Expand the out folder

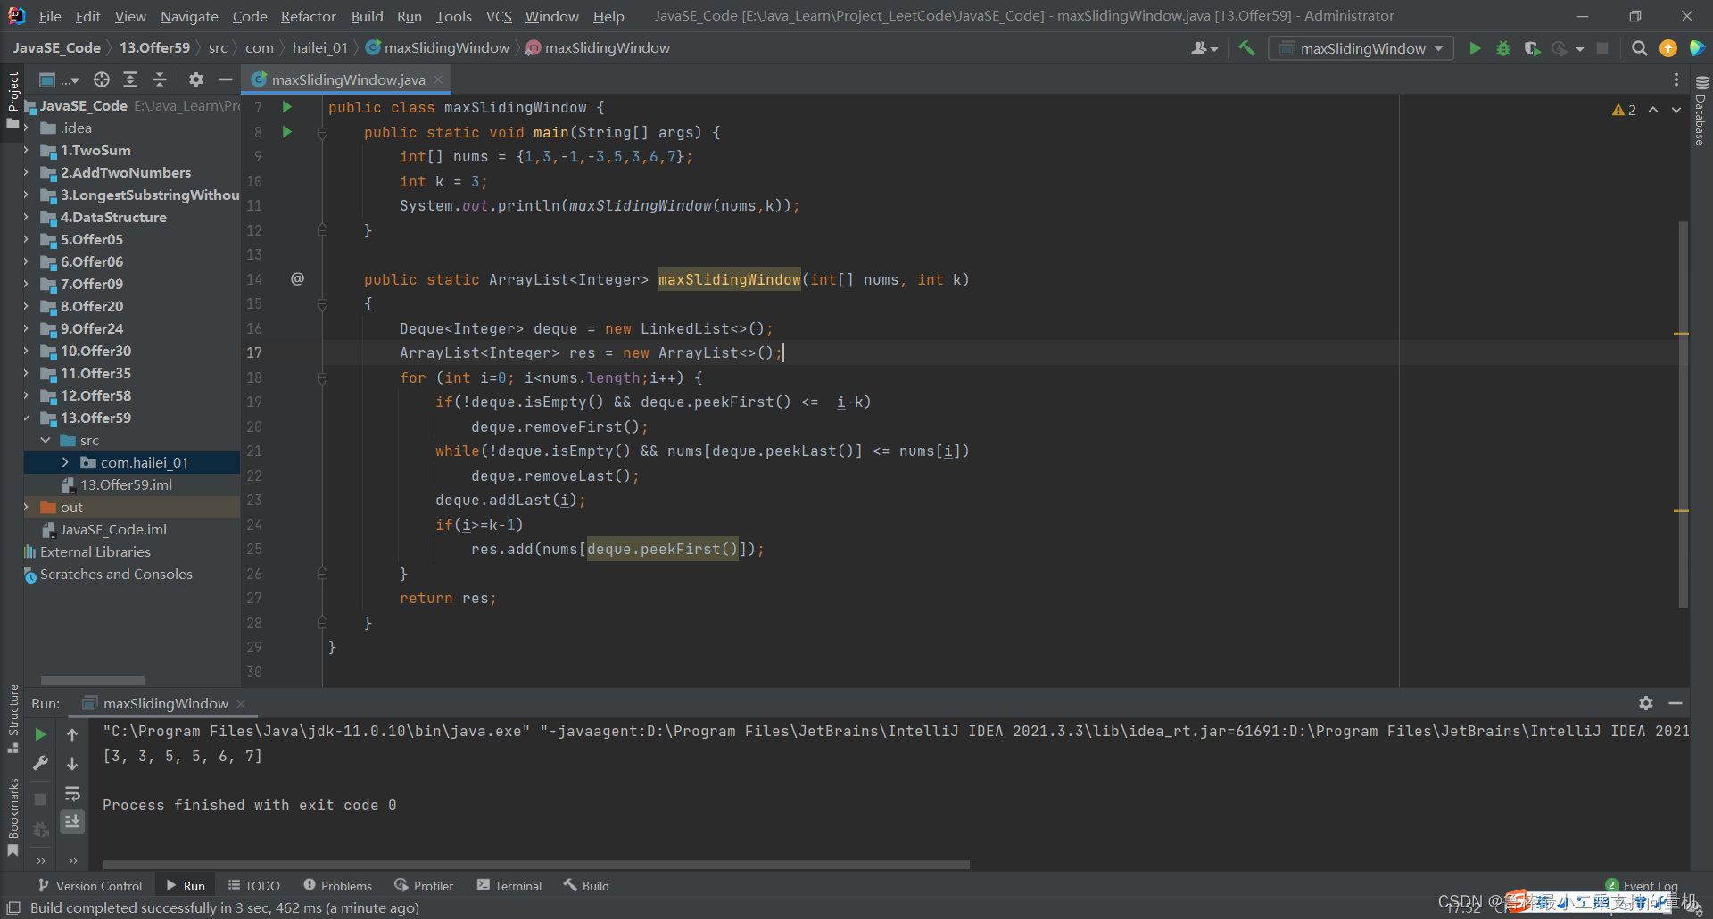[27, 508]
